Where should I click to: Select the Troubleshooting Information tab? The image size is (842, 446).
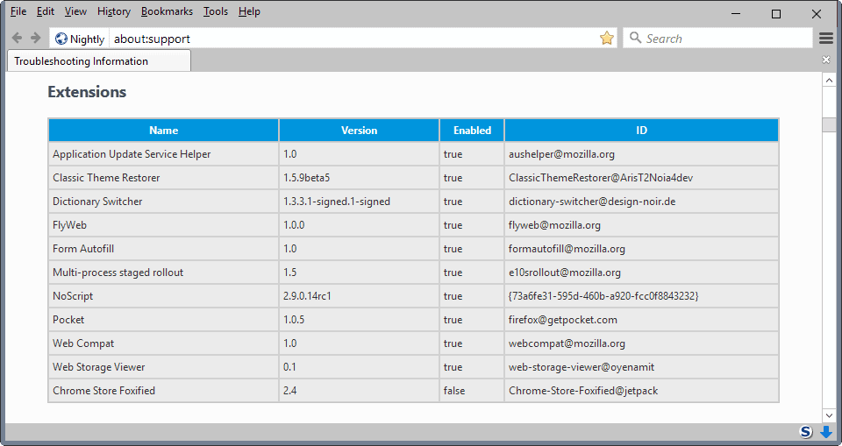99,61
